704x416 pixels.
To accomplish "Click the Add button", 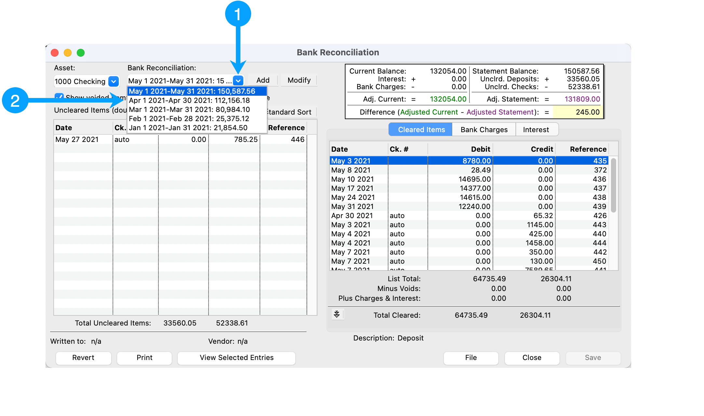I will point(263,80).
